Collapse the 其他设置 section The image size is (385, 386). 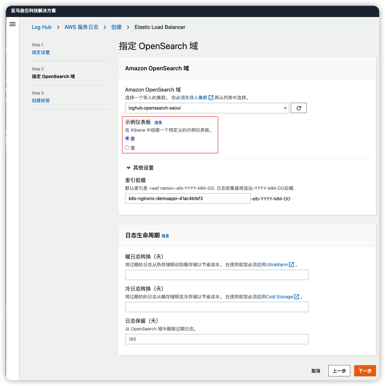pyautogui.click(x=140, y=168)
